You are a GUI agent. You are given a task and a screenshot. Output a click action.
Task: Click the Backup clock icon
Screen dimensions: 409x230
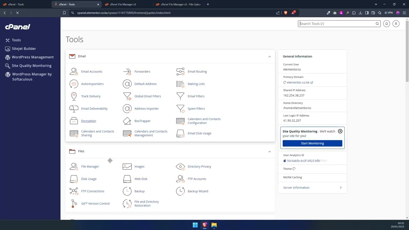[127, 191]
